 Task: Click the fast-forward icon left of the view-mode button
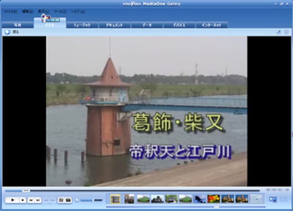tap(53, 200)
